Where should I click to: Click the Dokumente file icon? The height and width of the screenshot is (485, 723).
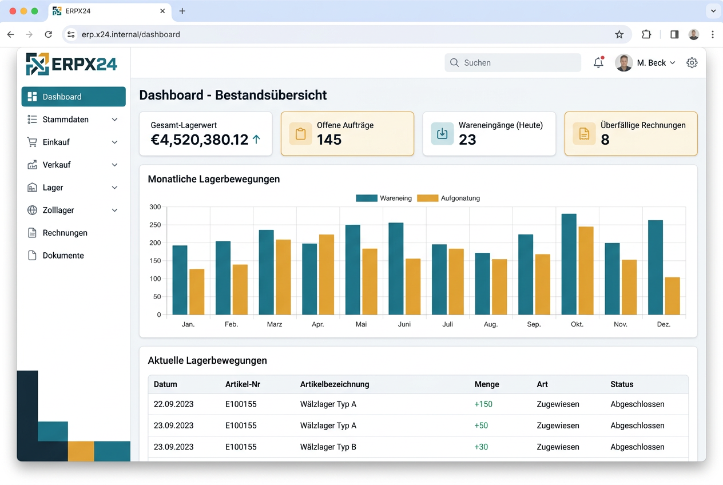[x=32, y=256]
